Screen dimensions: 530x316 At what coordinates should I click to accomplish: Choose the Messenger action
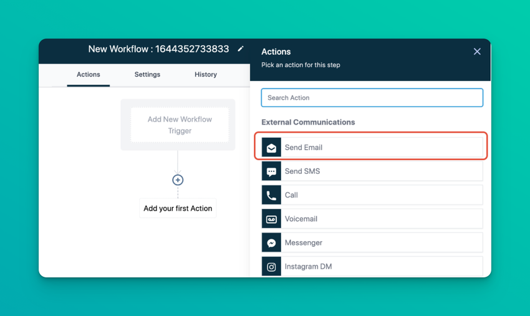pyautogui.click(x=372, y=242)
